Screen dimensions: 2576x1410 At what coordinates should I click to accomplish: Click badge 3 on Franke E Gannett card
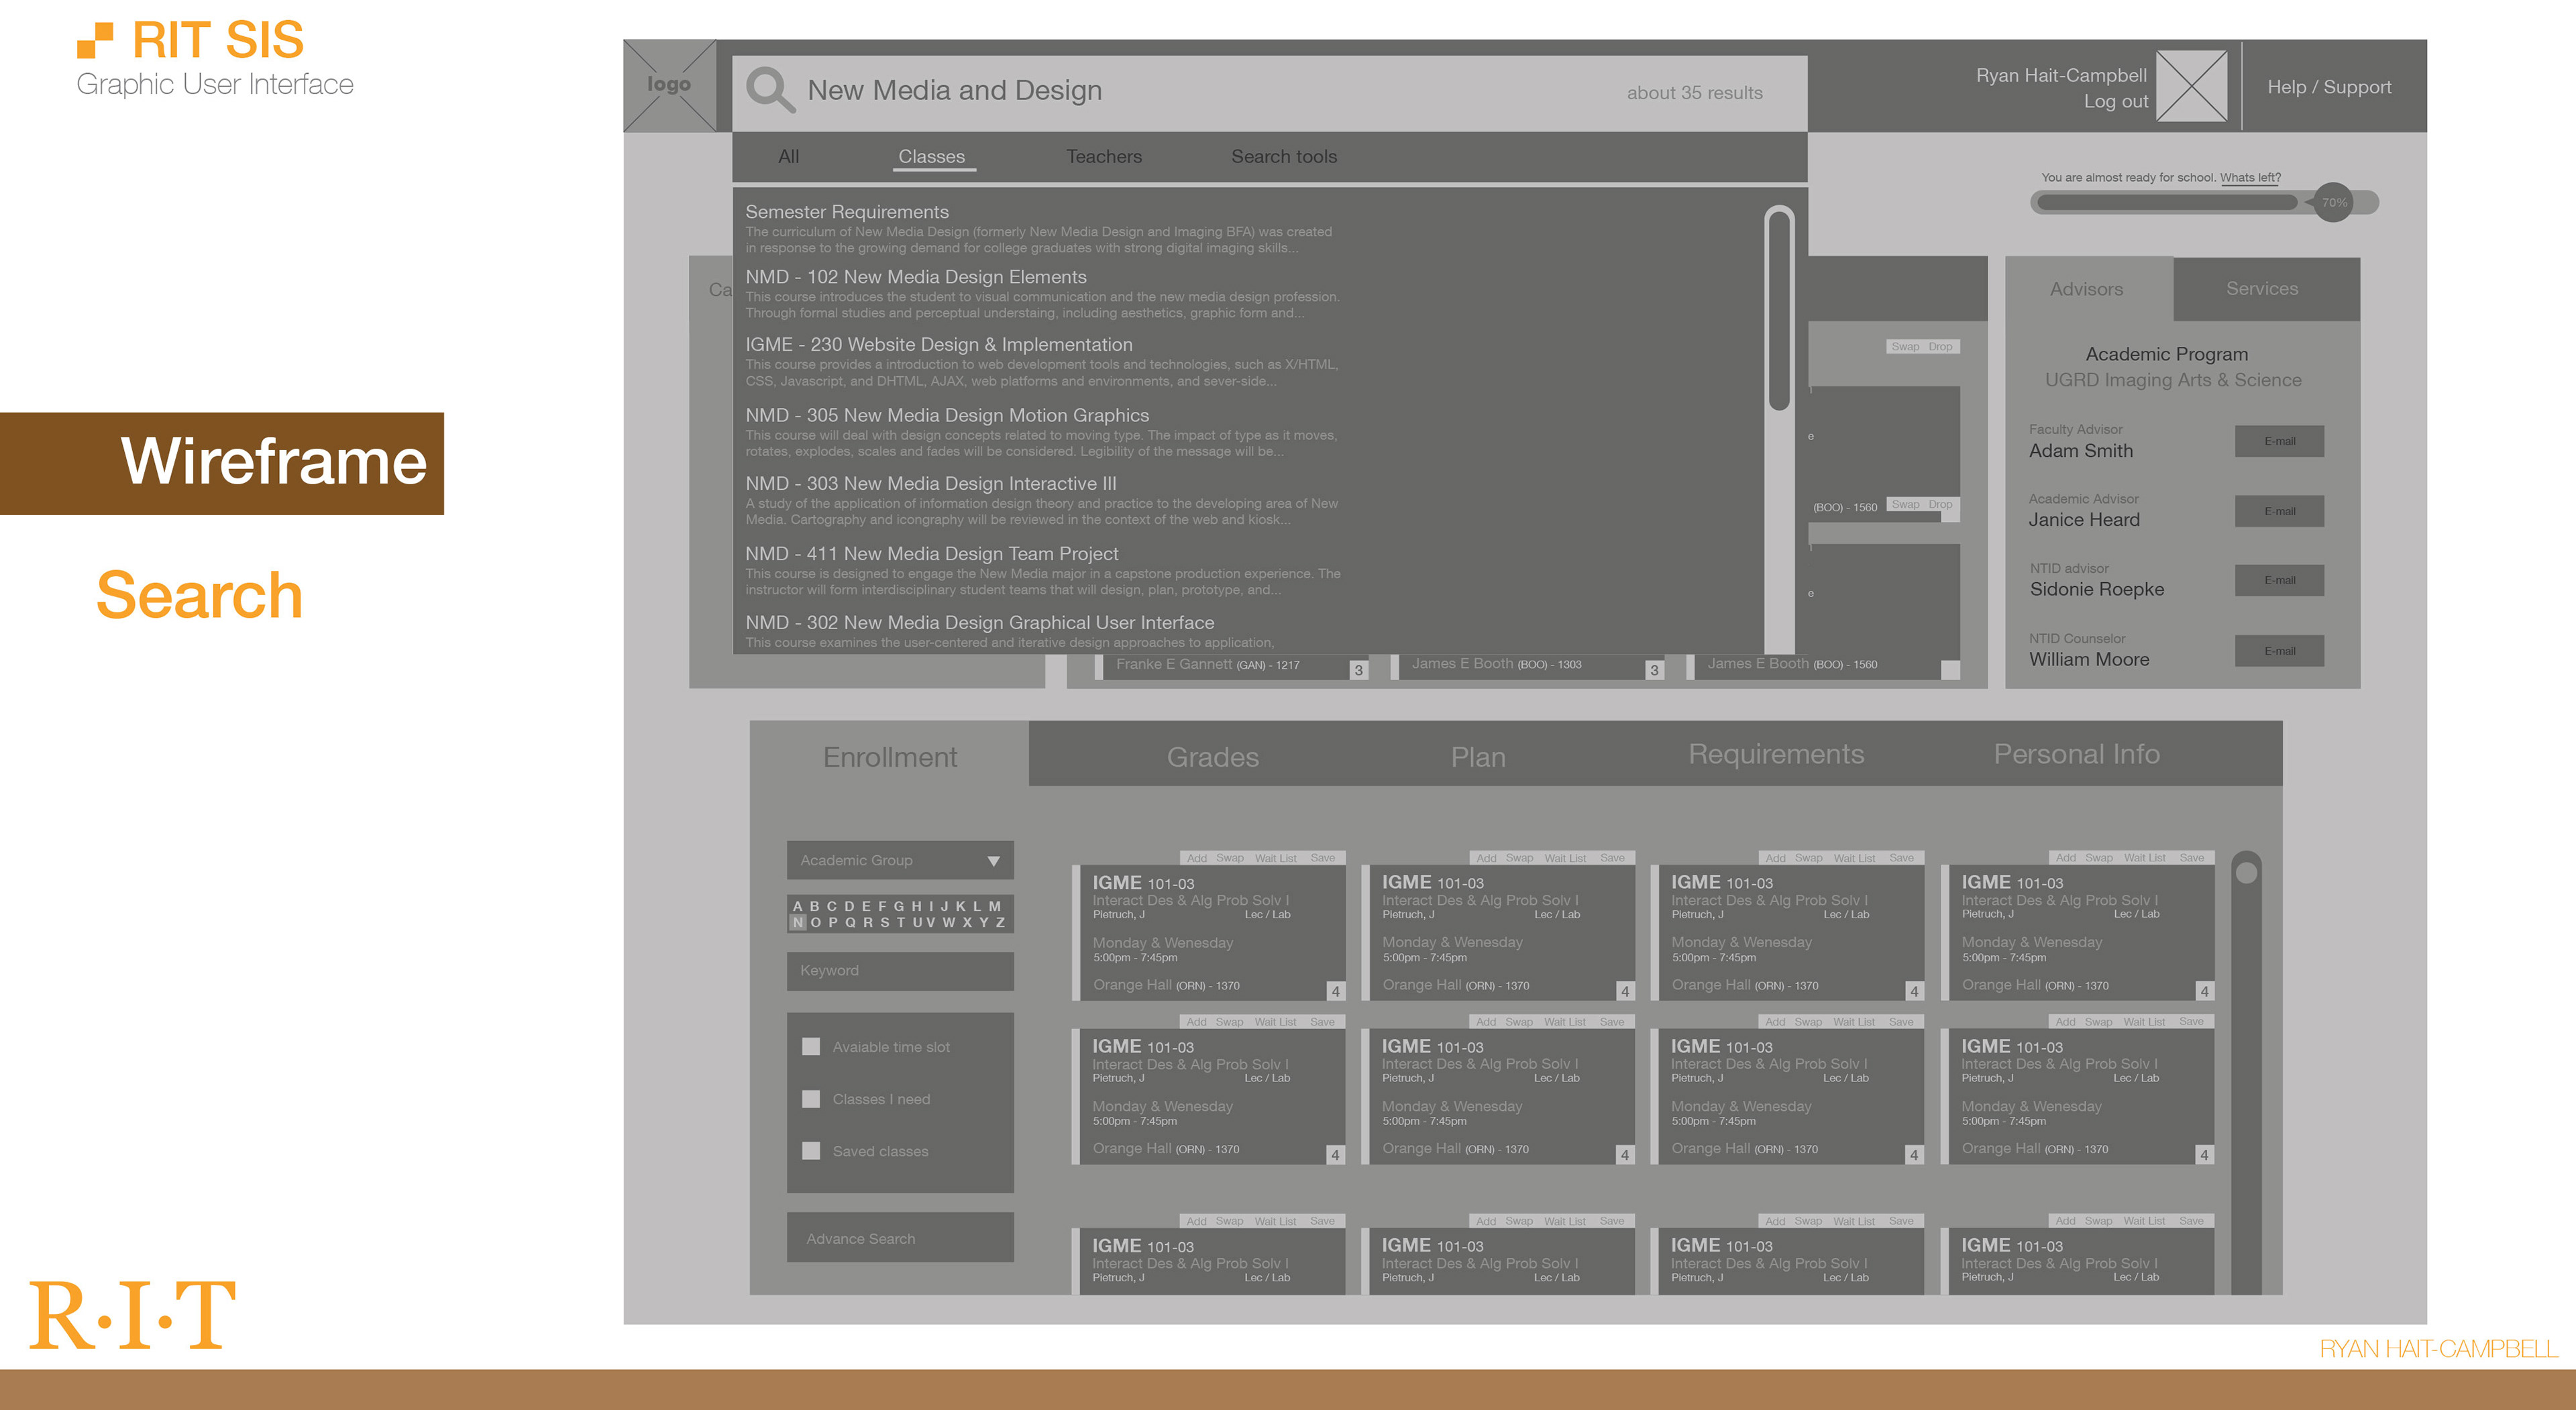[1358, 670]
